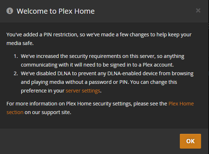Click the 'media safe.' text line
209x154 pixels.
tap(20, 43)
